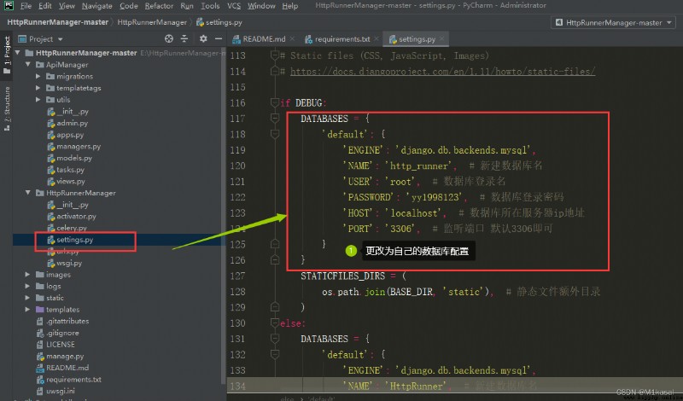Open the View menu

tap(67, 6)
